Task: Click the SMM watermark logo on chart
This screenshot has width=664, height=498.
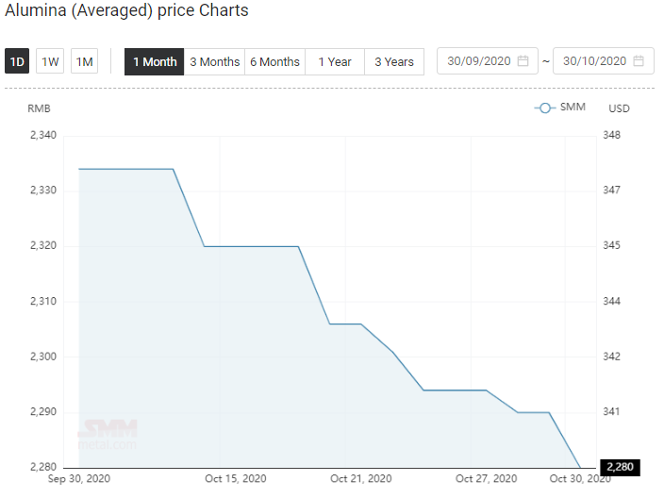Action: point(107,435)
